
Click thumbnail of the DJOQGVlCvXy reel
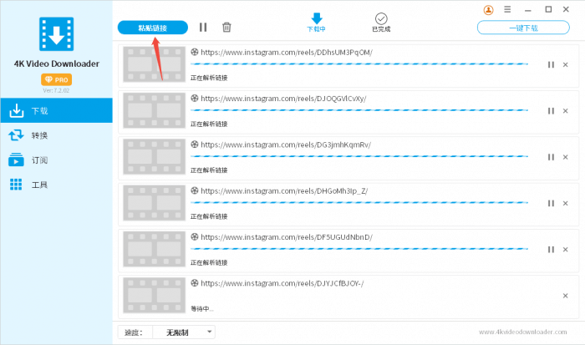tap(154, 110)
